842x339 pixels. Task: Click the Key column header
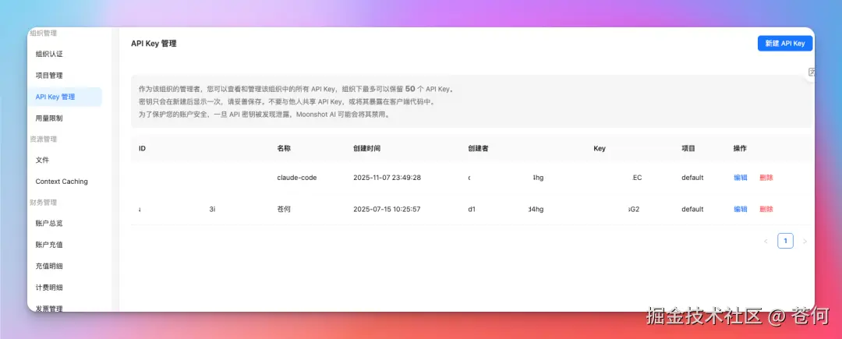pyautogui.click(x=600, y=149)
